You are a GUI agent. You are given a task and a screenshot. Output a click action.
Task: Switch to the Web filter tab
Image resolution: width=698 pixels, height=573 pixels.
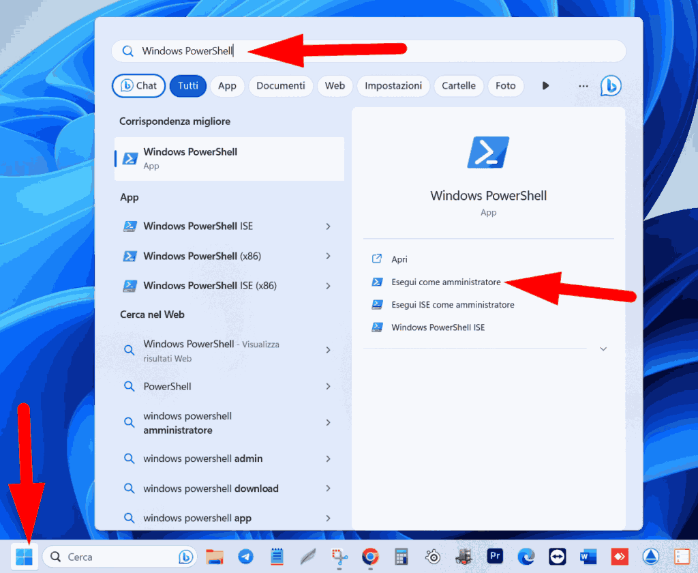tap(335, 85)
